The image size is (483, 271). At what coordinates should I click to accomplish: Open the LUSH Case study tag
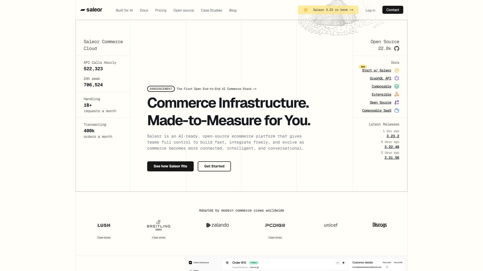coord(104,238)
